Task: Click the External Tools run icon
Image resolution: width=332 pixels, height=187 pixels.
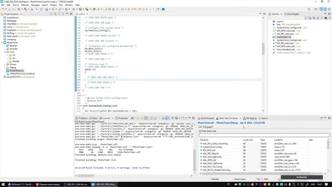Action: (x=87, y=9)
